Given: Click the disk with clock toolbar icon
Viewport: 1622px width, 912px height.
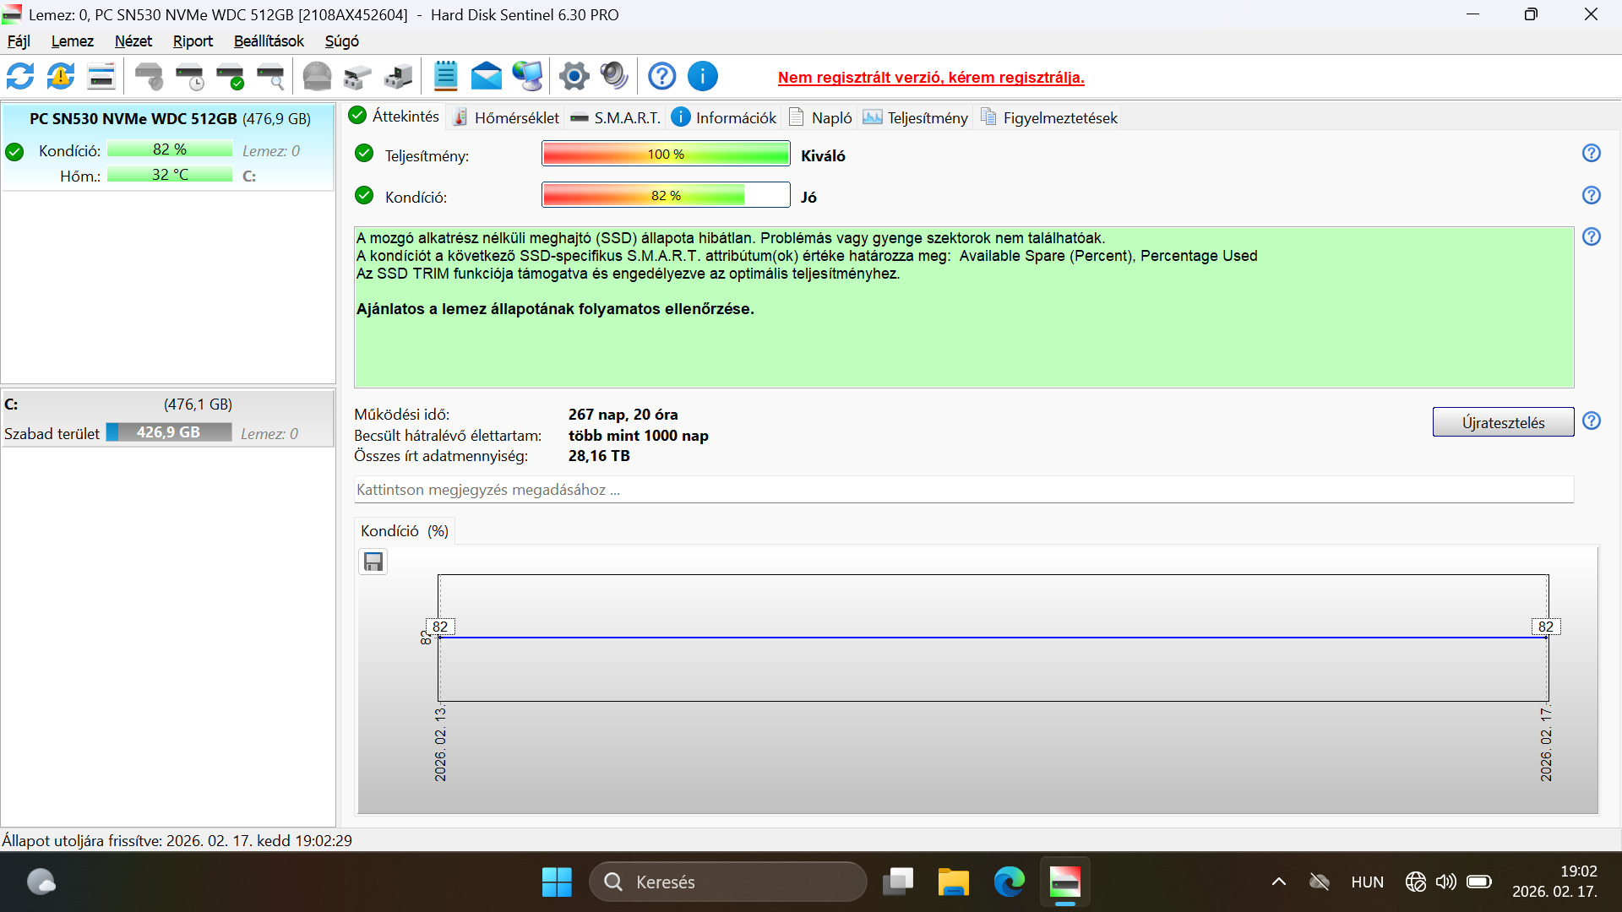Looking at the screenshot, I should [190, 77].
